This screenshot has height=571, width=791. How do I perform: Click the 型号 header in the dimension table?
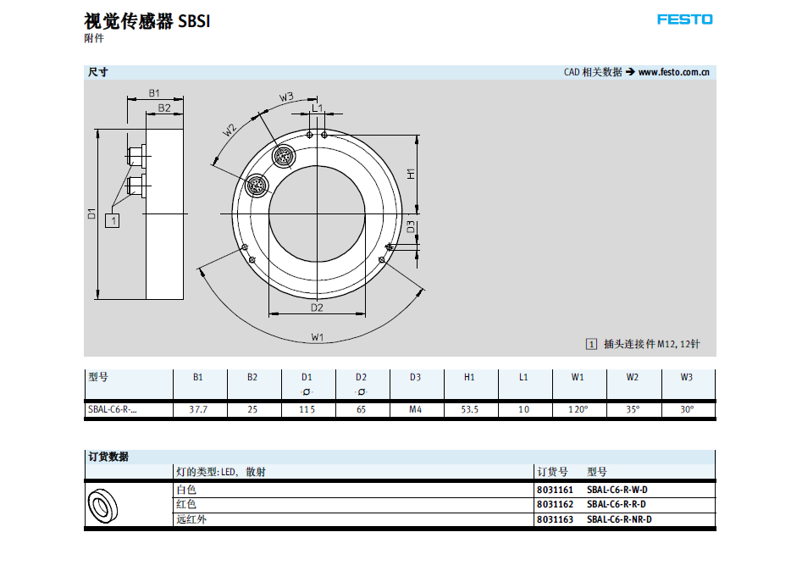pos(98,377)
